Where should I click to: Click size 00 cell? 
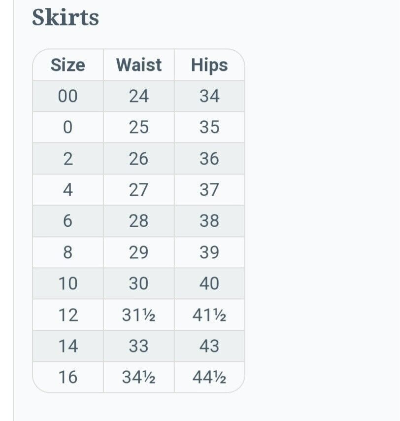[68, 96]
